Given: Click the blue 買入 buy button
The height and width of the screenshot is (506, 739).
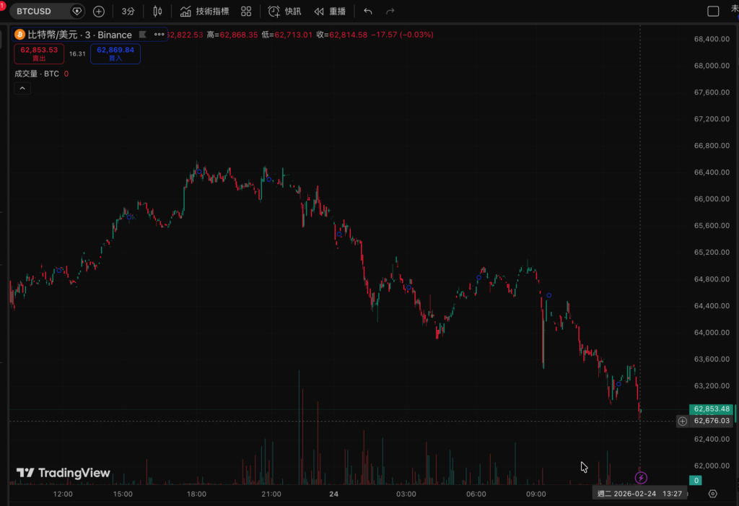Looking at the screenshot, I should tap(115, 53).
